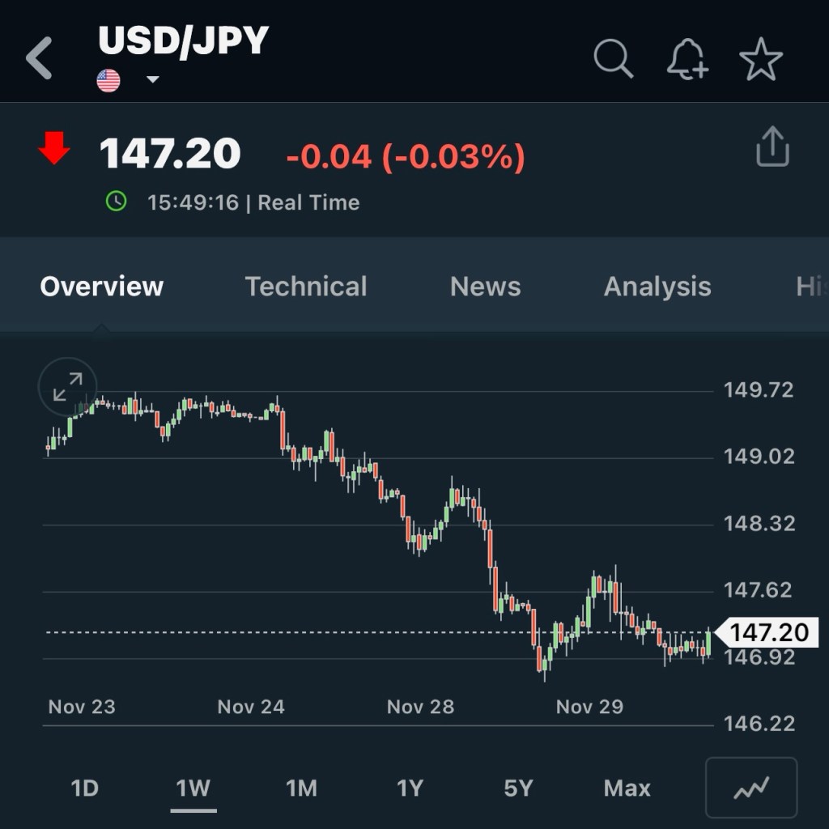This screenshot has width=829, height=829.
Task: Select the 1M time range
Action: (x=301, y=788)
